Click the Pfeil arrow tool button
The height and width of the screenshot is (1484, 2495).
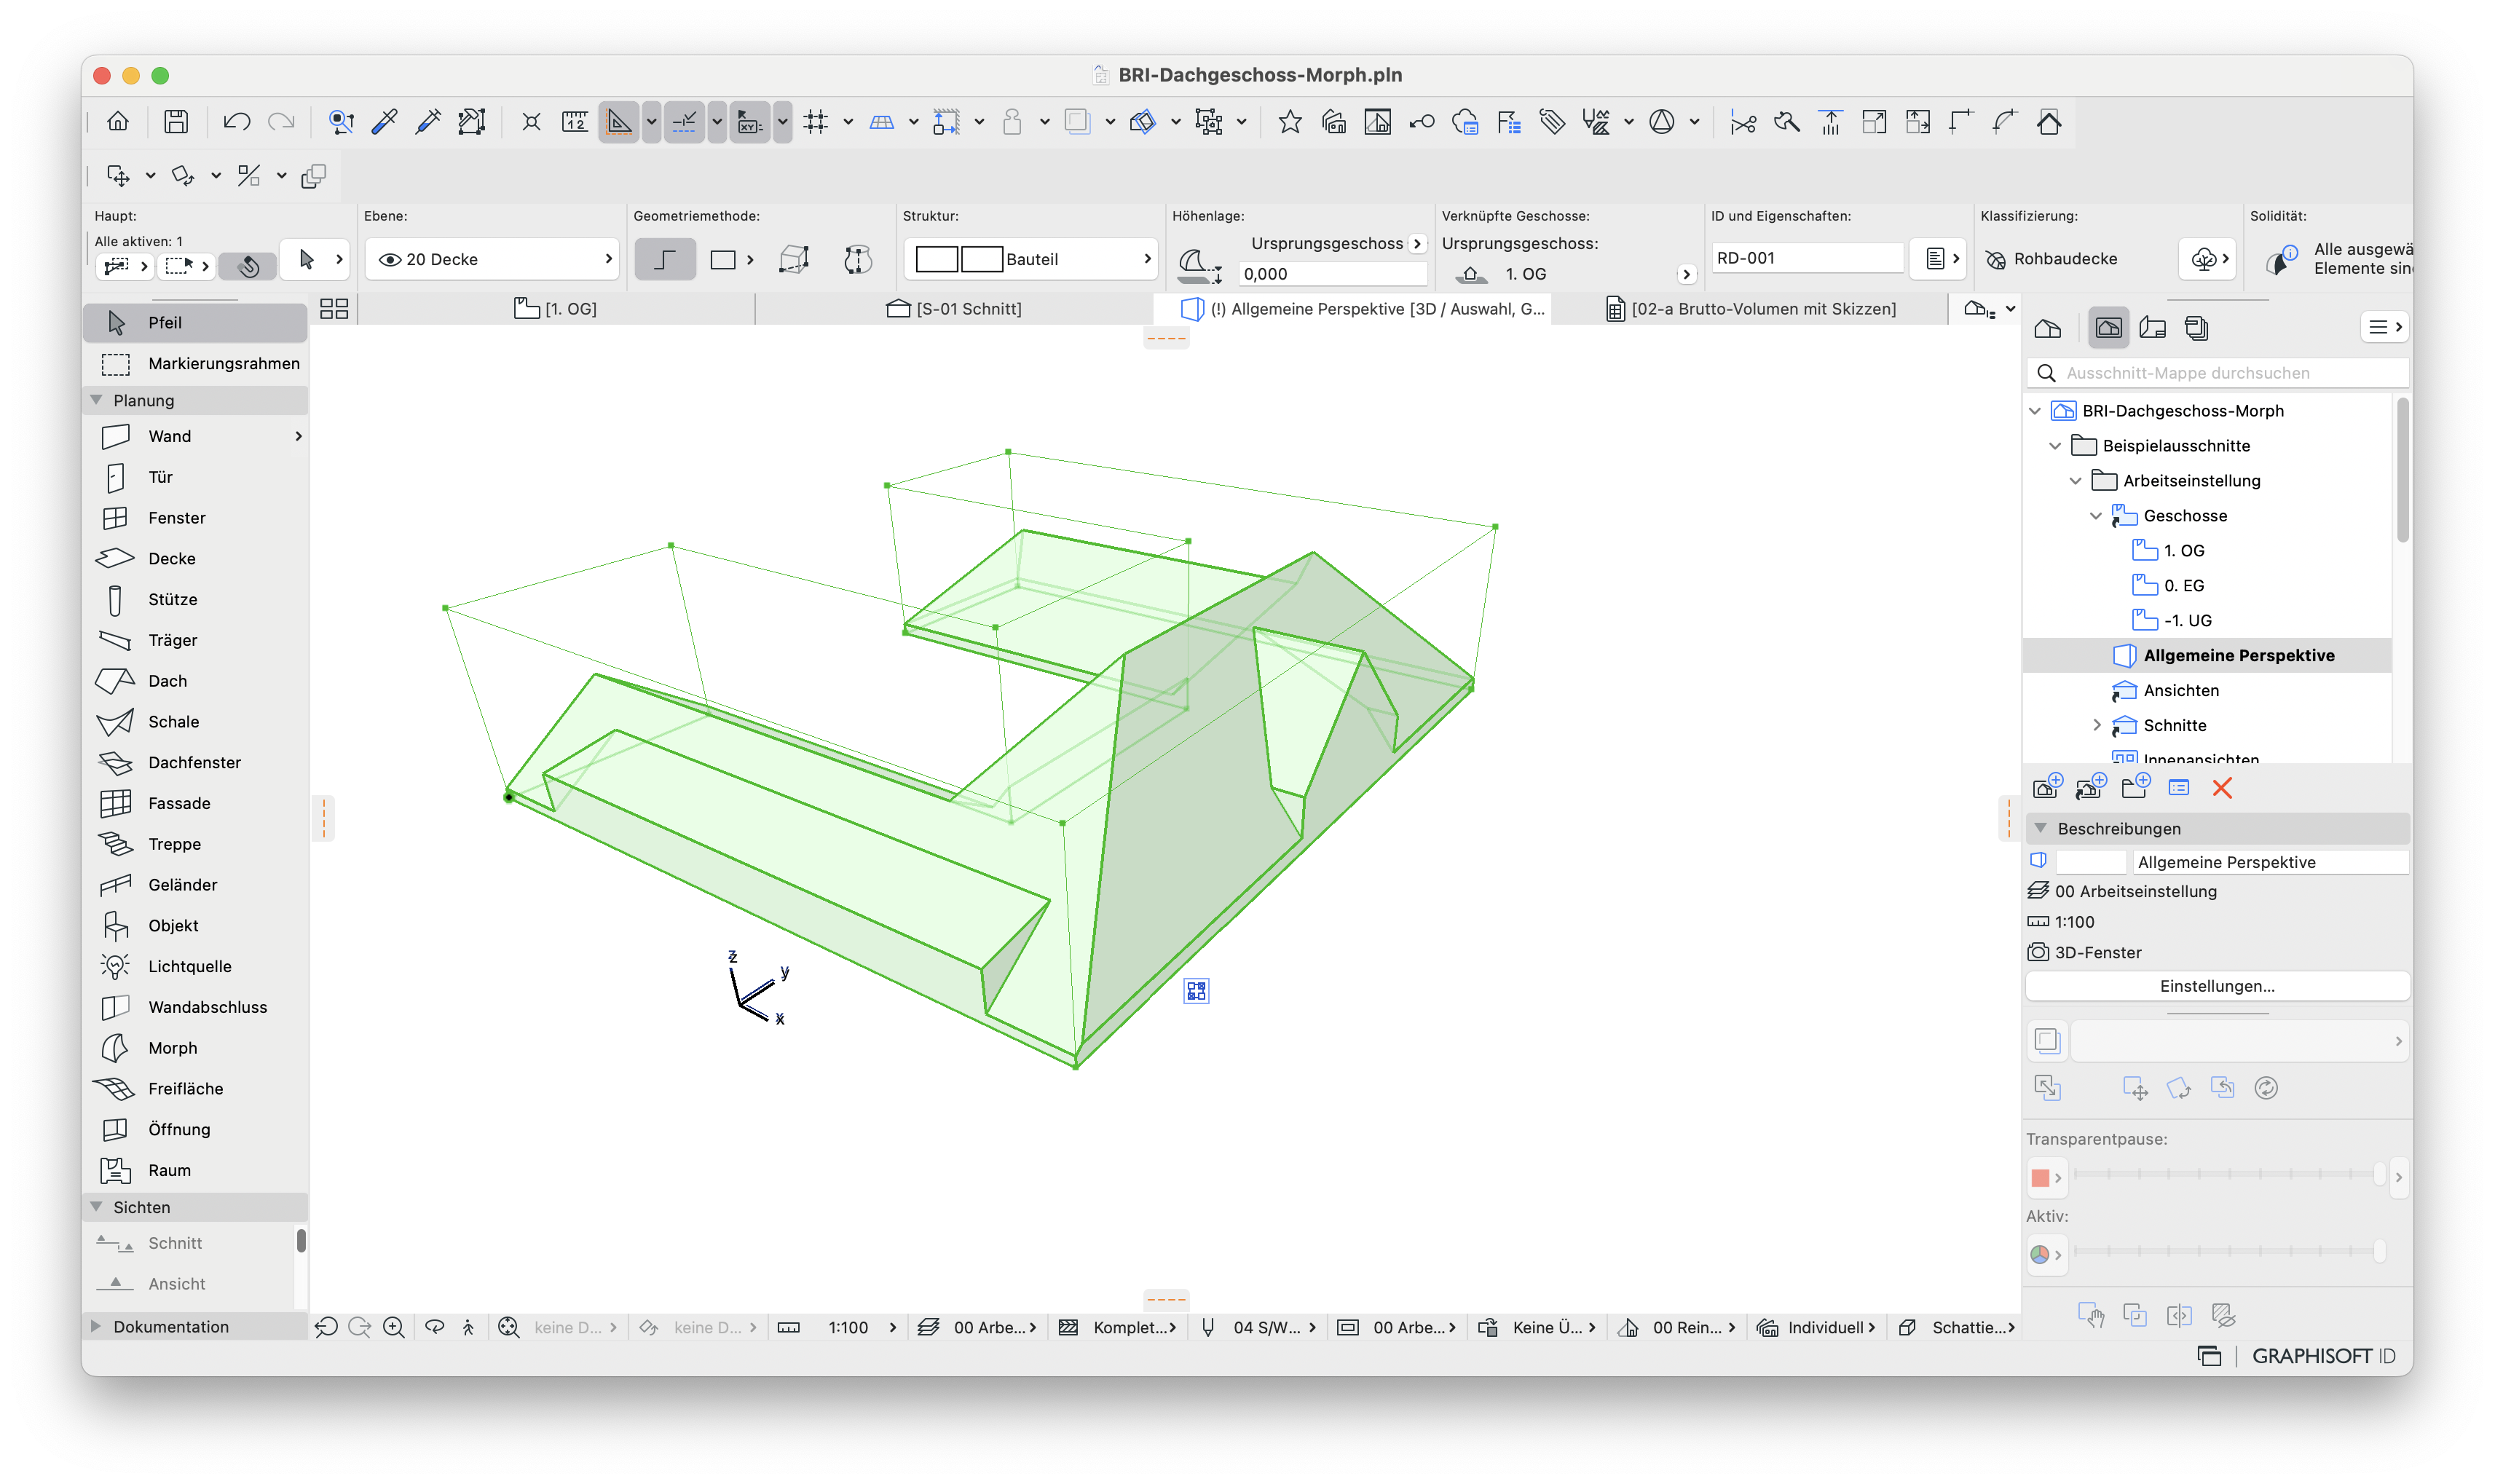click(x=195, y=322)
